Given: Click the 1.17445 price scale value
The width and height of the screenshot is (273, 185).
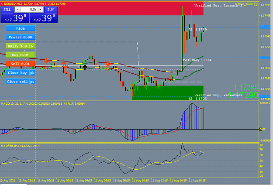Looking at the screenshot, I should tap(265, 15).
